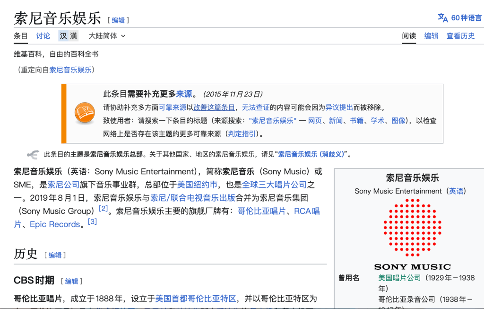This screenshot has height=309, width=484.
Task: Open the 索尼/联合电视音乐出版 link
Action: point(193,198)
